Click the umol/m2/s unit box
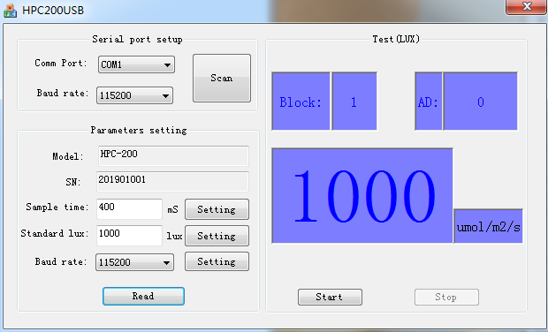 [488, 226]
